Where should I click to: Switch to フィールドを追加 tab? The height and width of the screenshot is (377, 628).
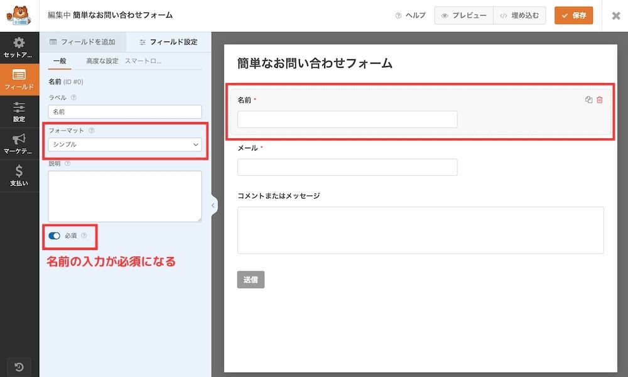click(82, 42)
